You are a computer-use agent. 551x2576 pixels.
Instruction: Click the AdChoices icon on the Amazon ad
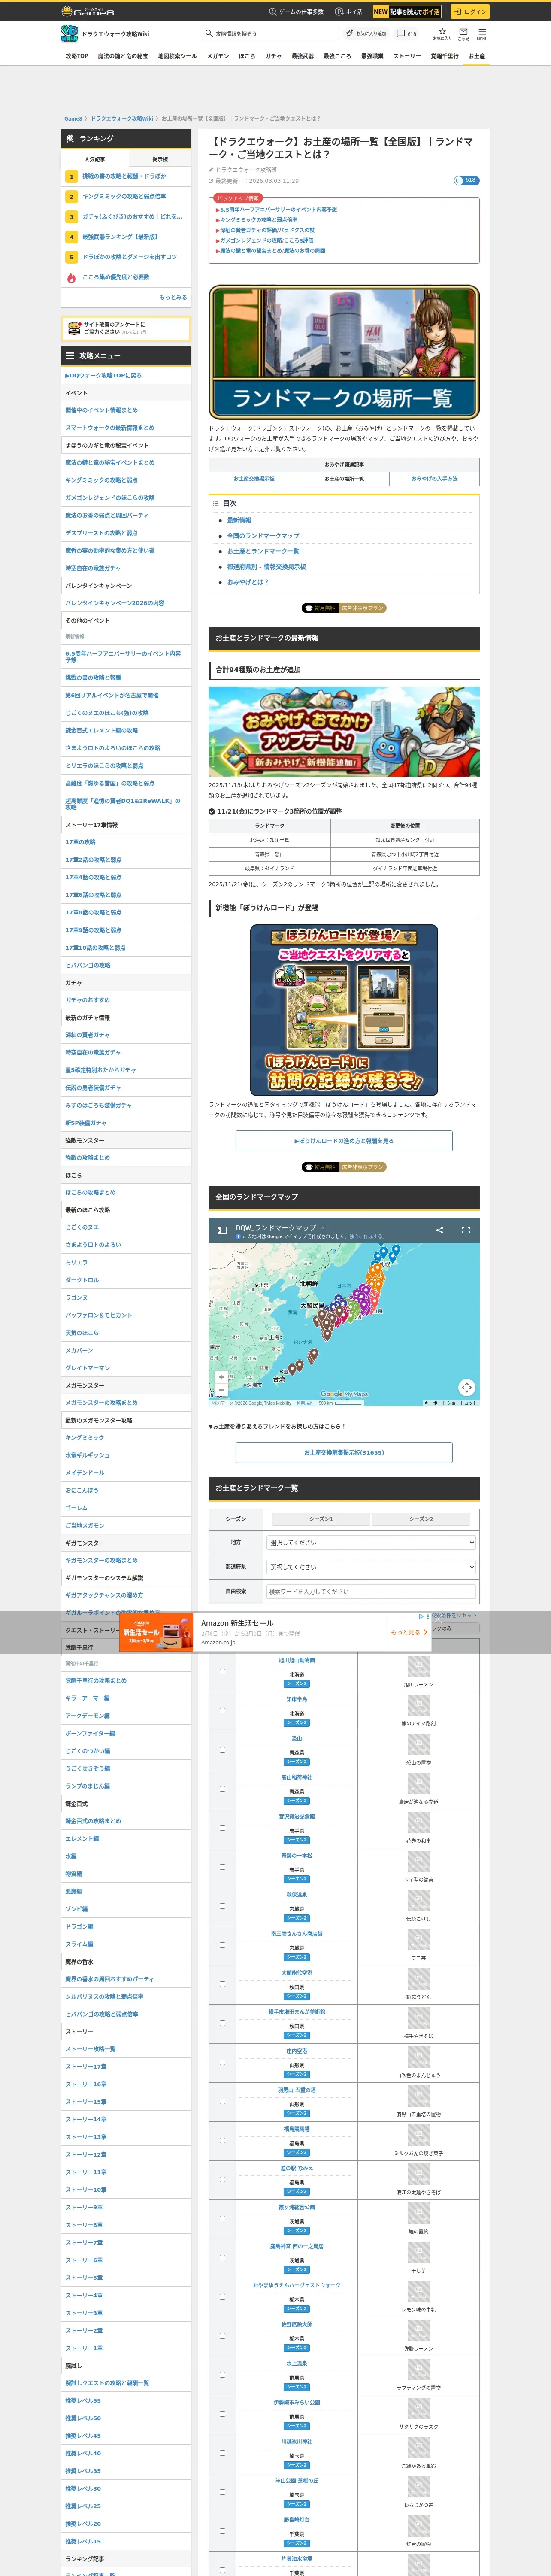coord(421,1616)
